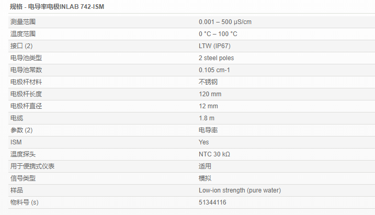
Task: Click the Yes value in the ISM row
Action: 203,142
